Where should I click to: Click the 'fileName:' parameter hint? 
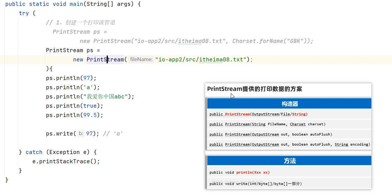pyautogui.click(x=141, y=60)
